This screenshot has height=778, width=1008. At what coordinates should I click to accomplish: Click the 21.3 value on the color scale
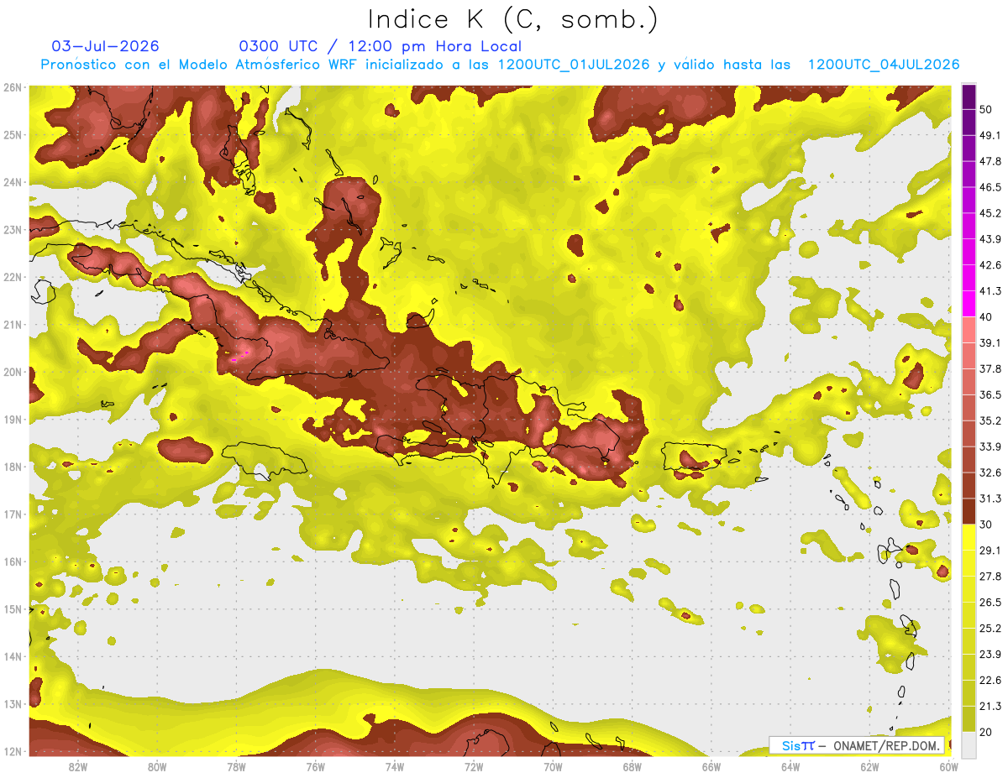click(x=990, y=707)
